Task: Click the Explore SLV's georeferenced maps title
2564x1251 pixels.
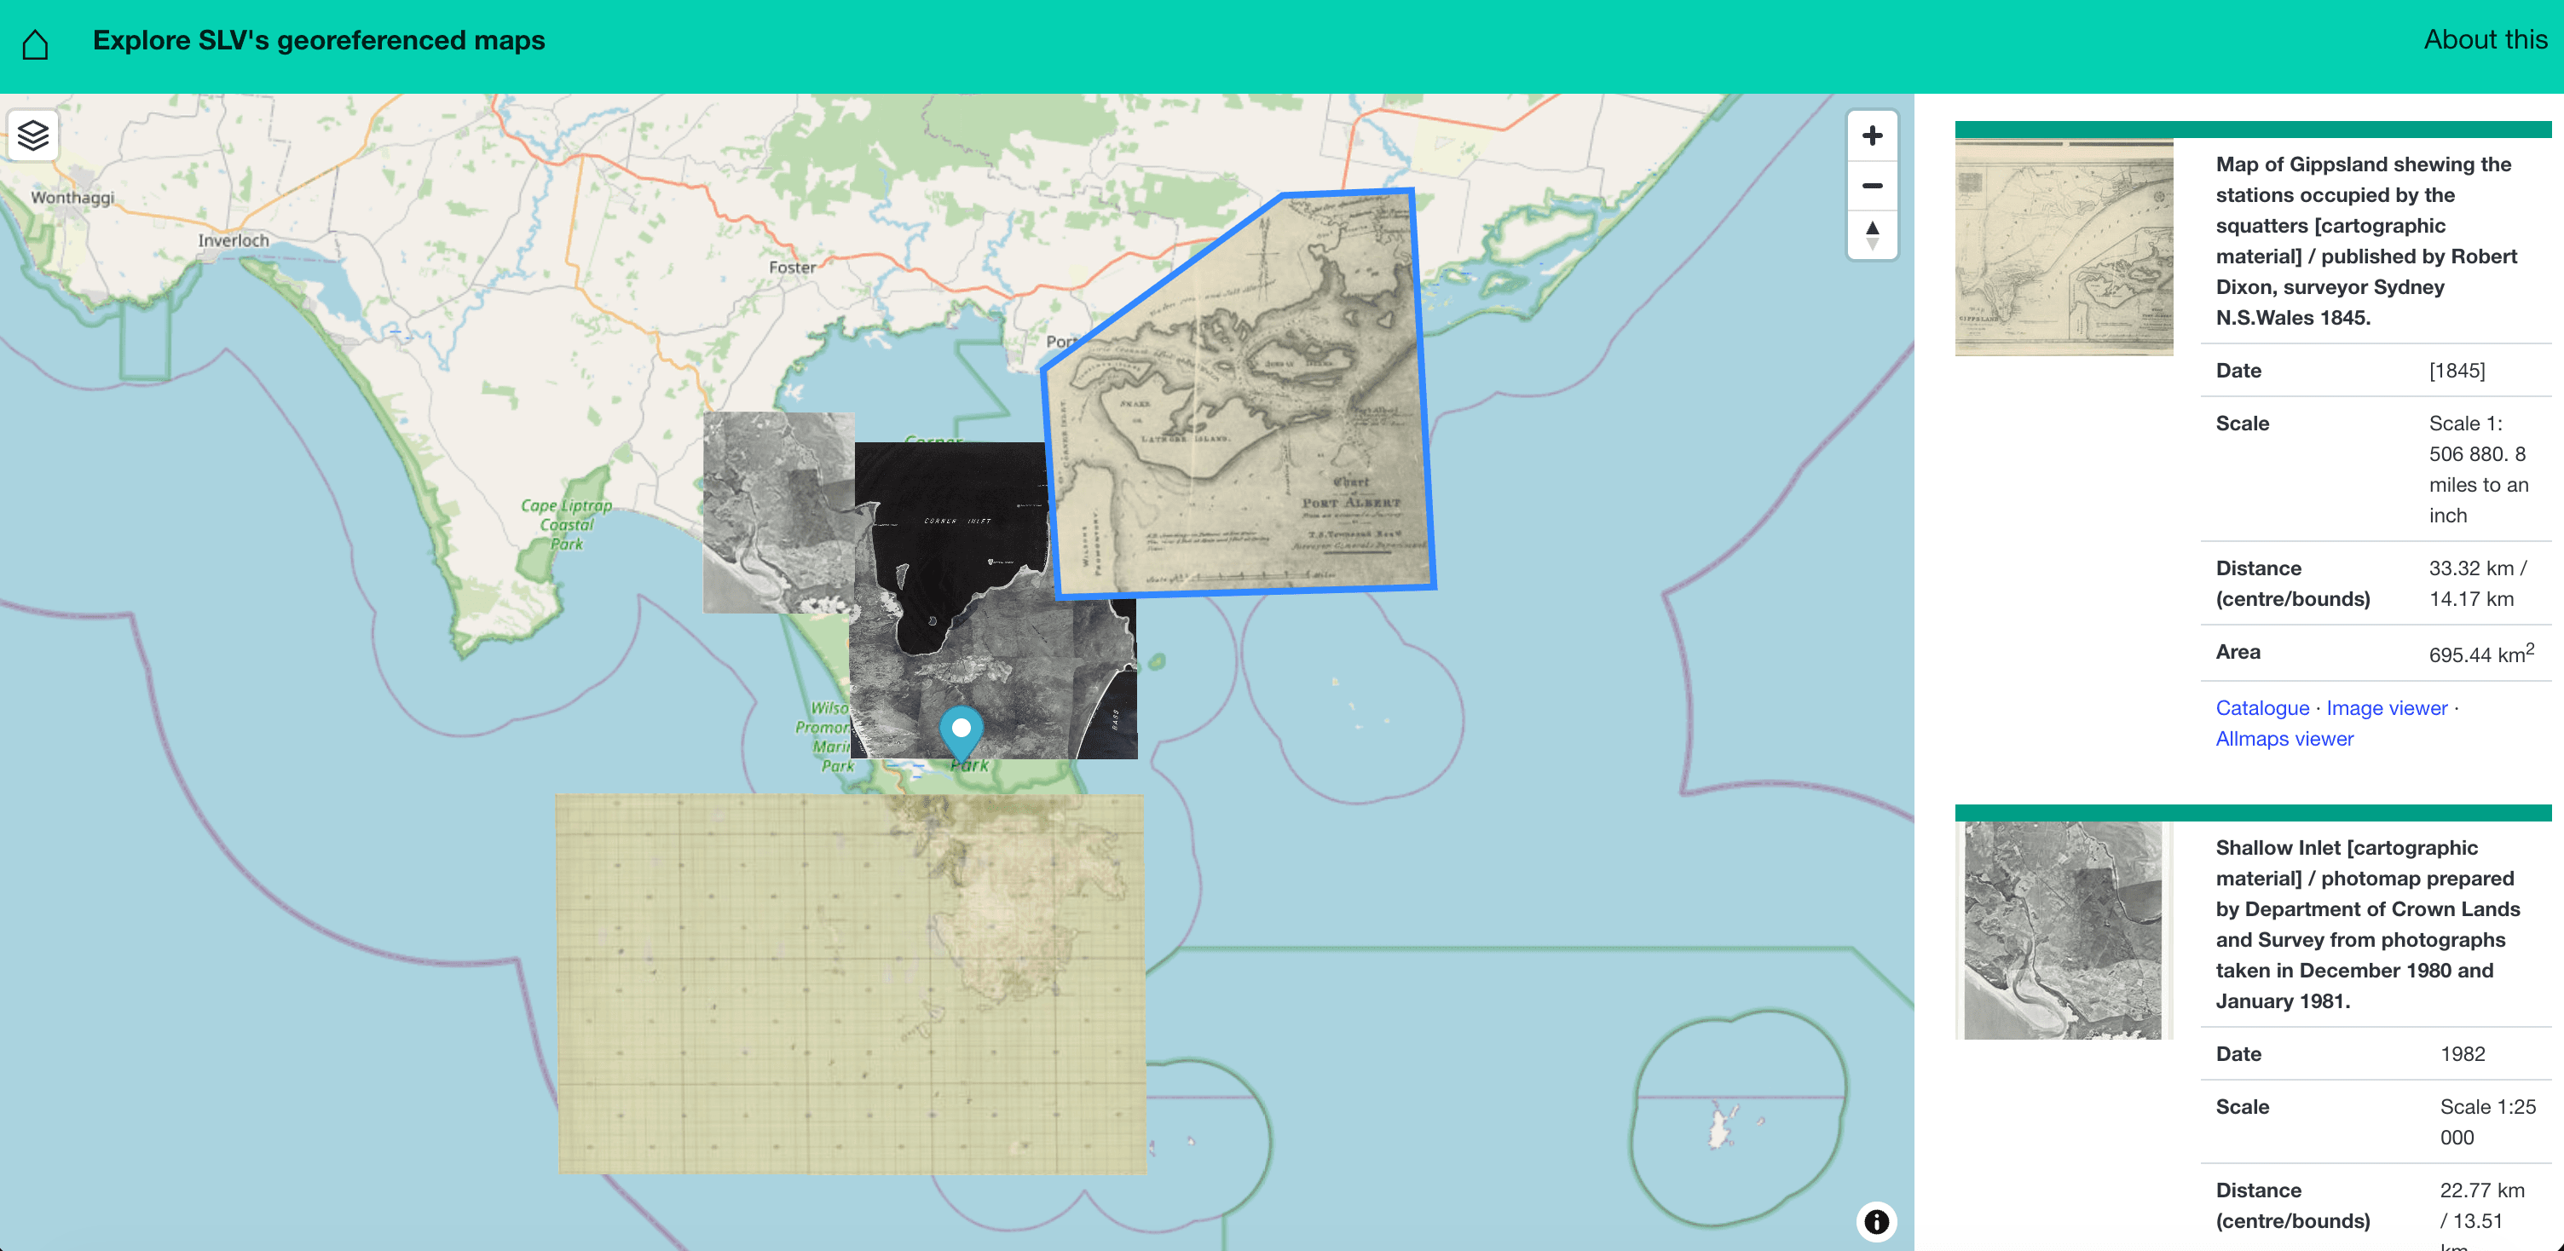Action: [x=319, y=41]
